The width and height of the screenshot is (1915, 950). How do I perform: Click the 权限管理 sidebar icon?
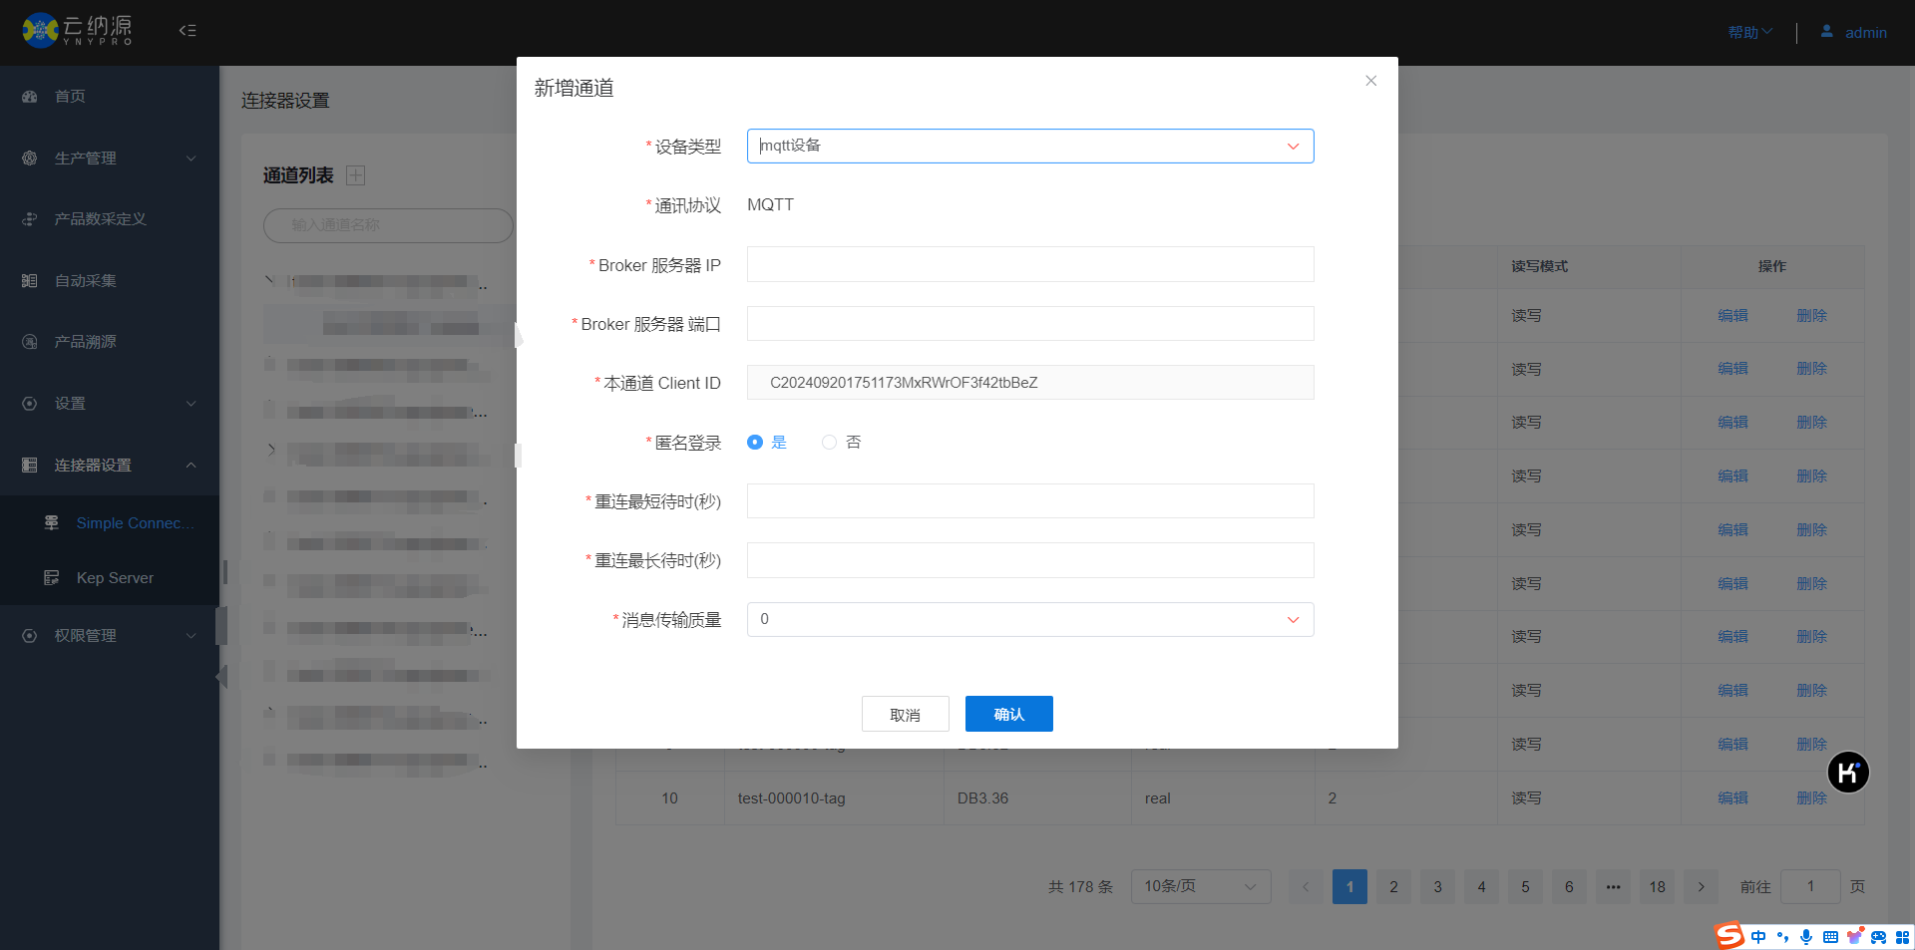(30, 636)
